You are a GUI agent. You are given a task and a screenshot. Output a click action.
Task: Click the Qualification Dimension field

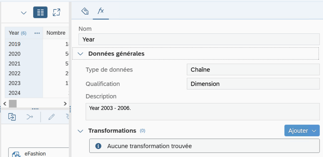coord(253,84)
